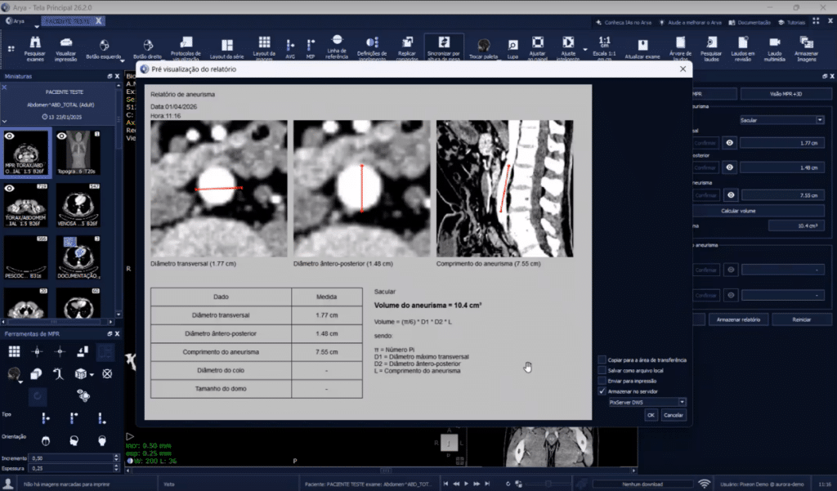Toggle Linha de referência tool
Image resolution: width=837 pixels, height=491 pixels.
coord(337,47)
